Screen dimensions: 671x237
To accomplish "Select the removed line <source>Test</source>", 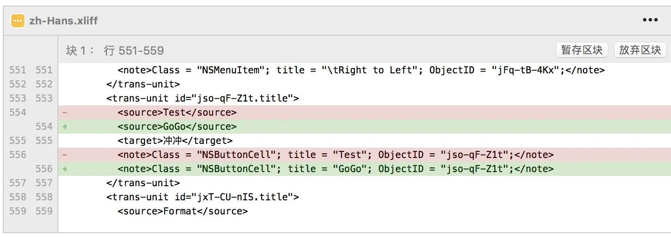I will 177,112.
